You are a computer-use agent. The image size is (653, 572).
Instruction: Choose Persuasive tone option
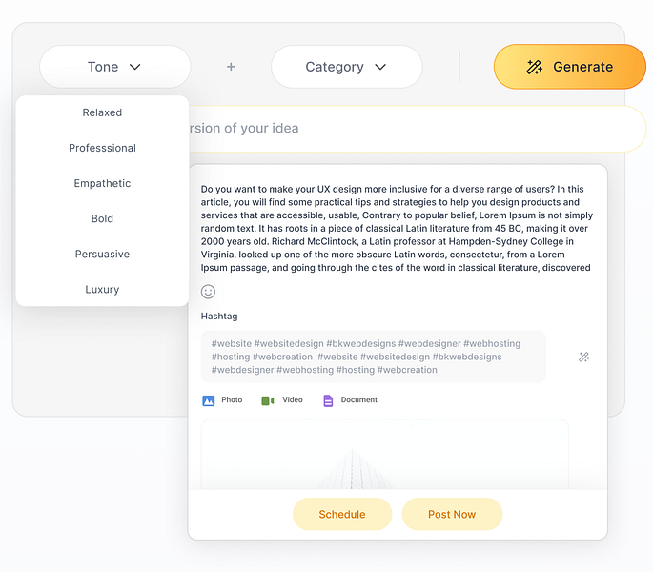coord(102,254)
